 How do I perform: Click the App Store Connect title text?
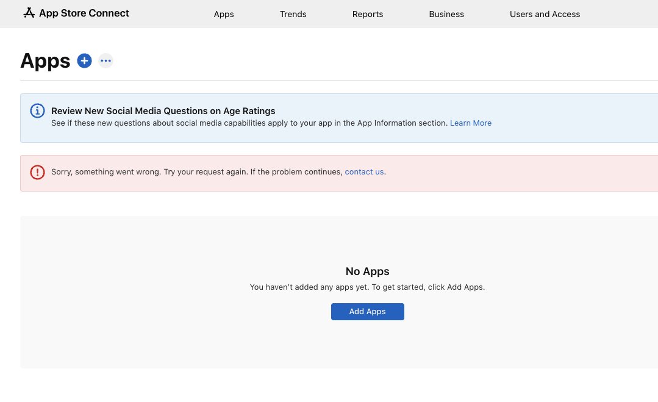[x=84, y=13]
